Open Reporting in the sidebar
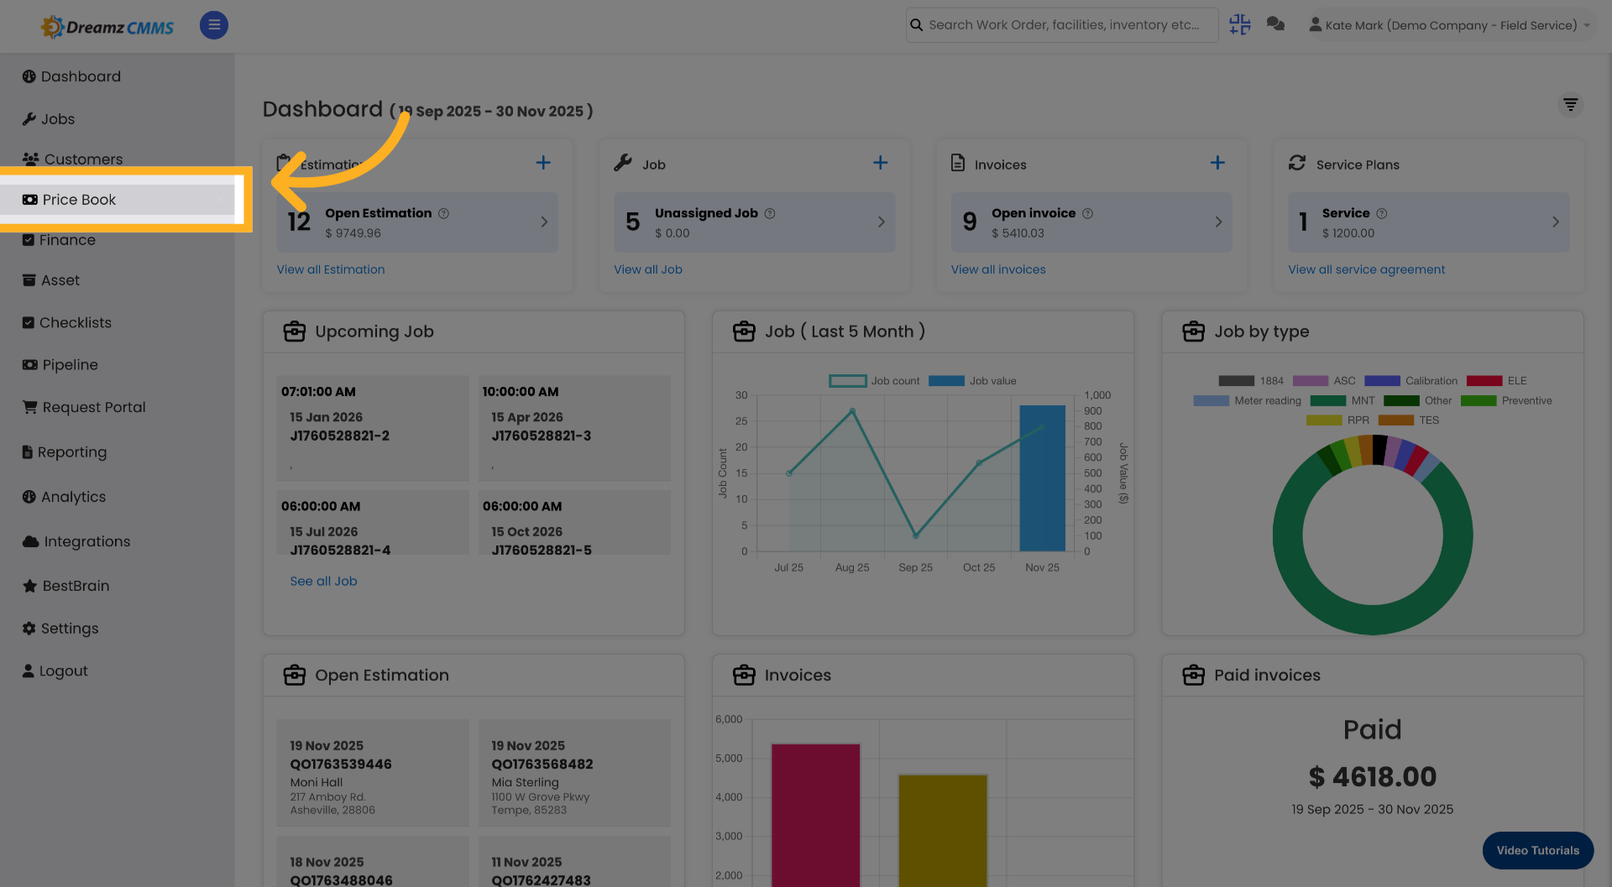This screenshot has height=887, width=1612. click(x=65, y=452)
